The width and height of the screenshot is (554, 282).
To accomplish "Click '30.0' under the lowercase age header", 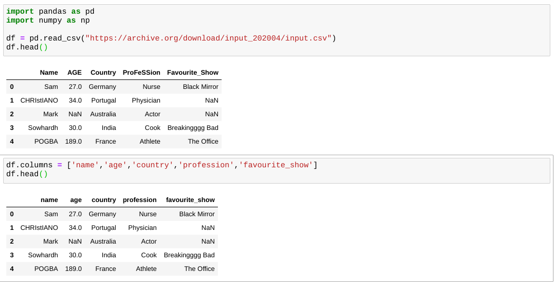I will pos(75,255).
